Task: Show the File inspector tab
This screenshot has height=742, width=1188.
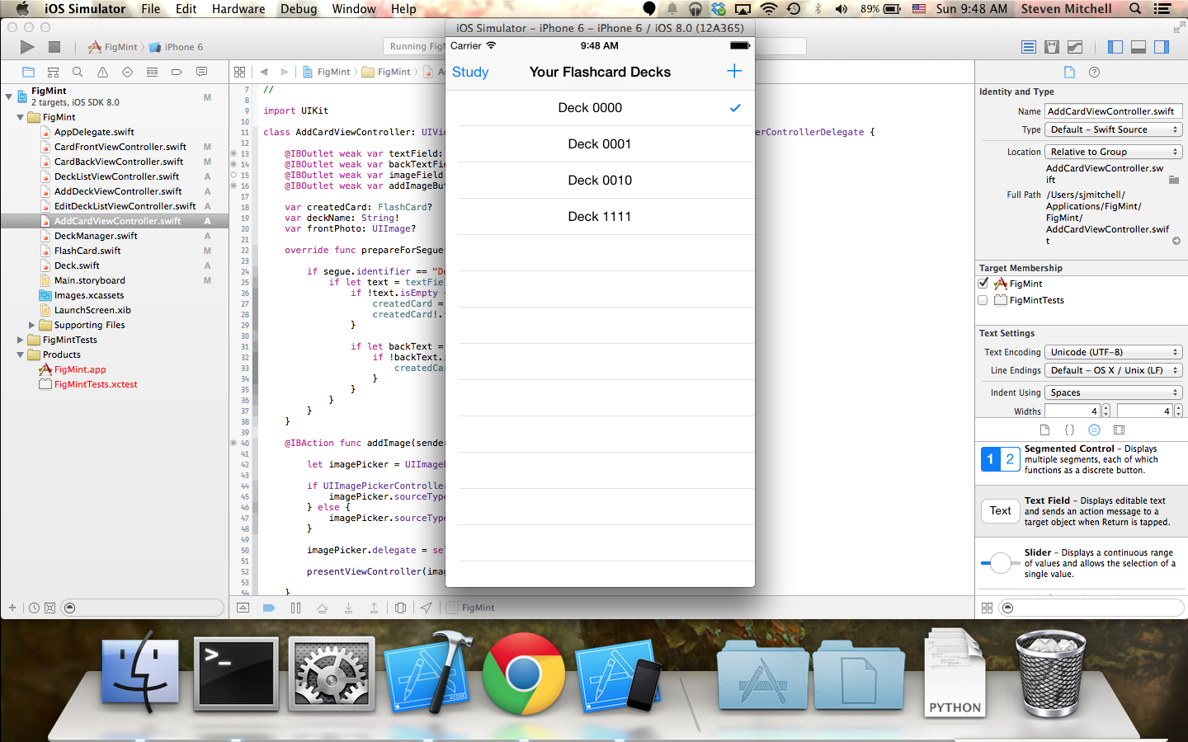Action: click(x=1069, y=72)
